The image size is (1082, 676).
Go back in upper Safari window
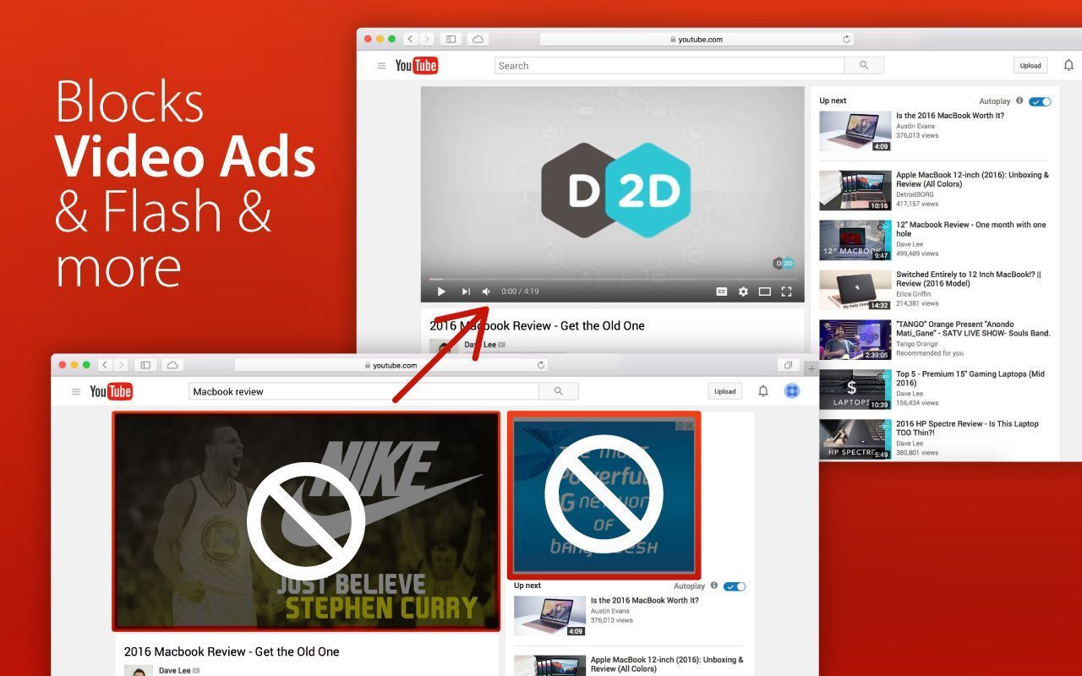coord(411,39)
